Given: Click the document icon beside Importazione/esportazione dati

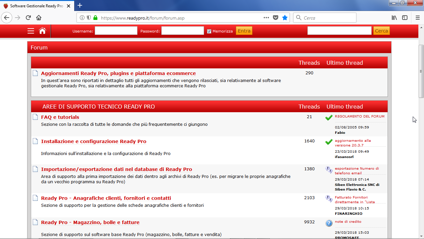Looking at the screenshot, I should (35, 169).
